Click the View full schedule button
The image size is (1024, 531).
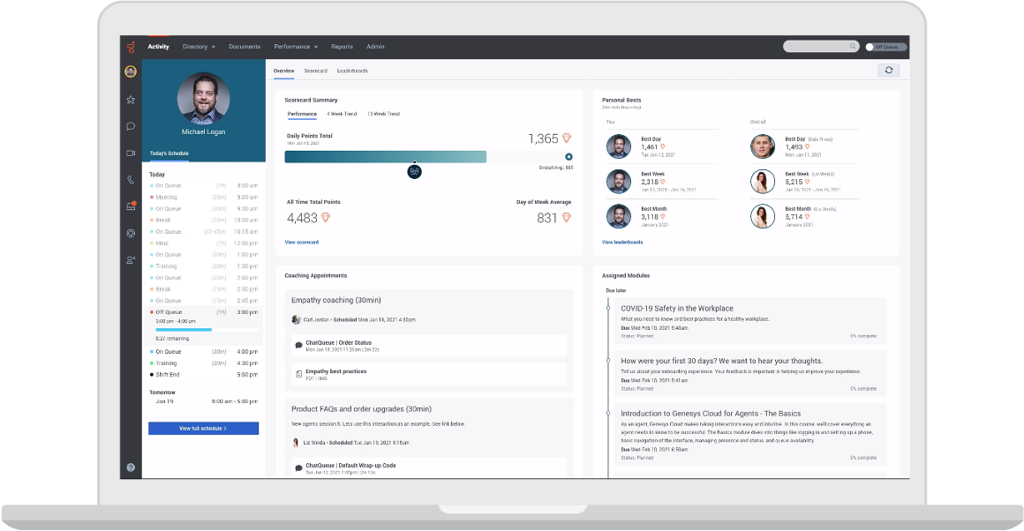(203, 428)
